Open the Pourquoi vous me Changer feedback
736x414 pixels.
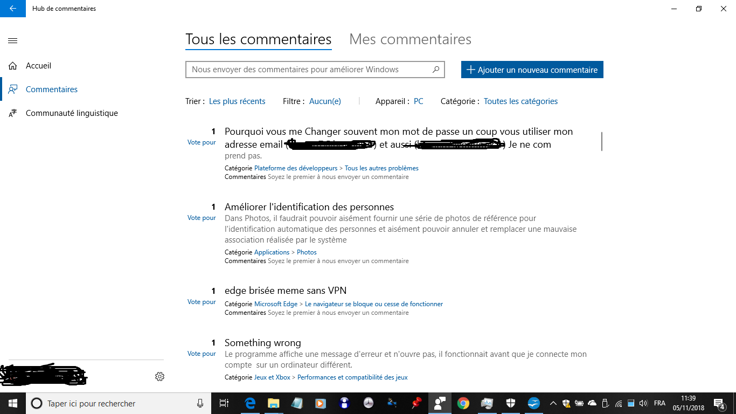coord(399,138)
